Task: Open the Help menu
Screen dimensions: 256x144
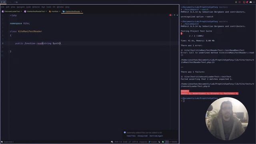Action: (67, 7)
